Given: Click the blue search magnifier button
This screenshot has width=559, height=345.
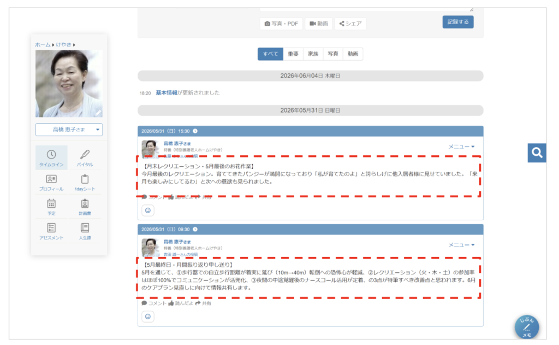Looking at the screenshot, I should (x=537, y=153).
